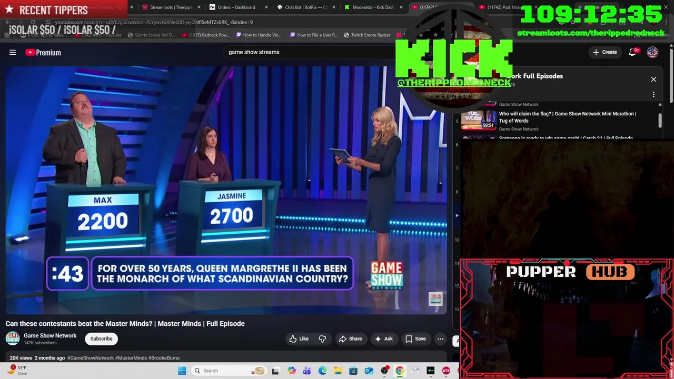Open the How to Handle Vie... bookmark

(x=259, y=35)
